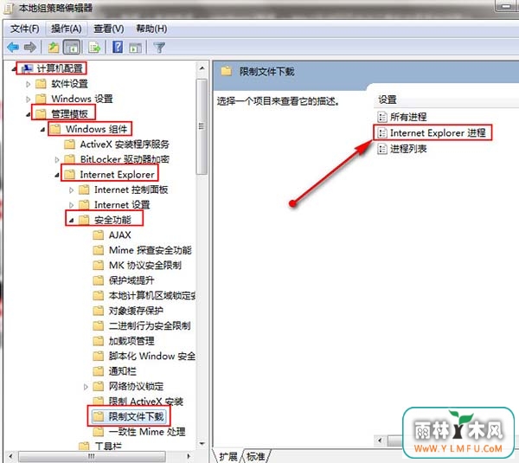The height and width of the screenshot is (463, 519).
Task: Collapse the Windows 组件 node
Action: point(42,130)
